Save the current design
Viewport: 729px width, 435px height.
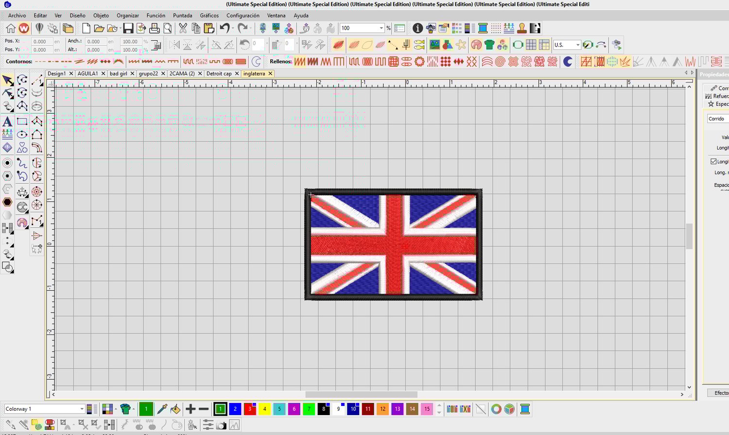[128, 28]
